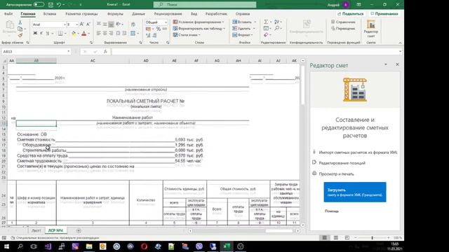Viewport: 449px width, 252px height.
Task: Click the Справочник button
Action: pos(343,22)
